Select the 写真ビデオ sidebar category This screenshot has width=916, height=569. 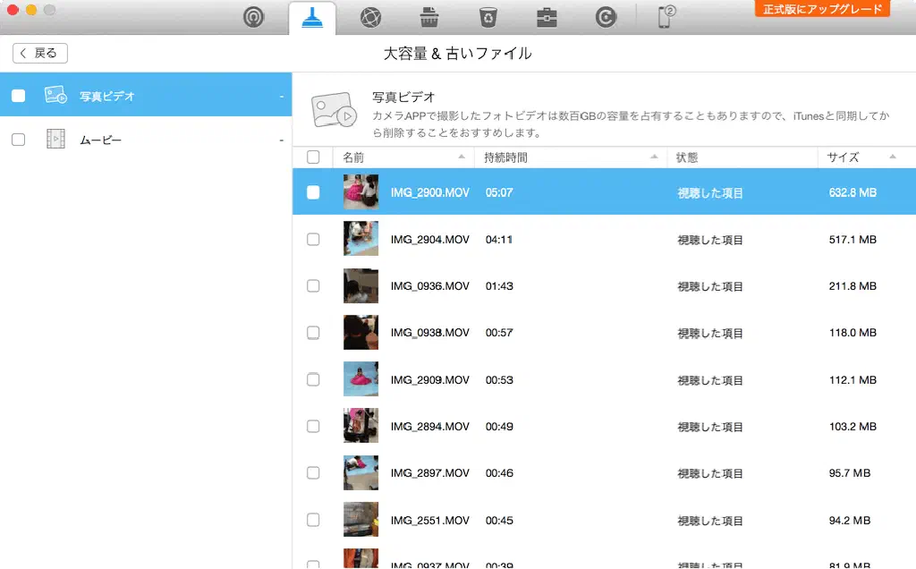[x=107, y=96]
